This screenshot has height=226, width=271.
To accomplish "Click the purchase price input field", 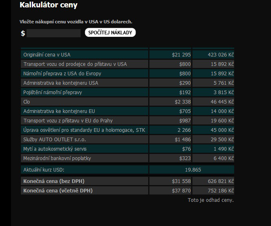I will [x=54, y=33].
